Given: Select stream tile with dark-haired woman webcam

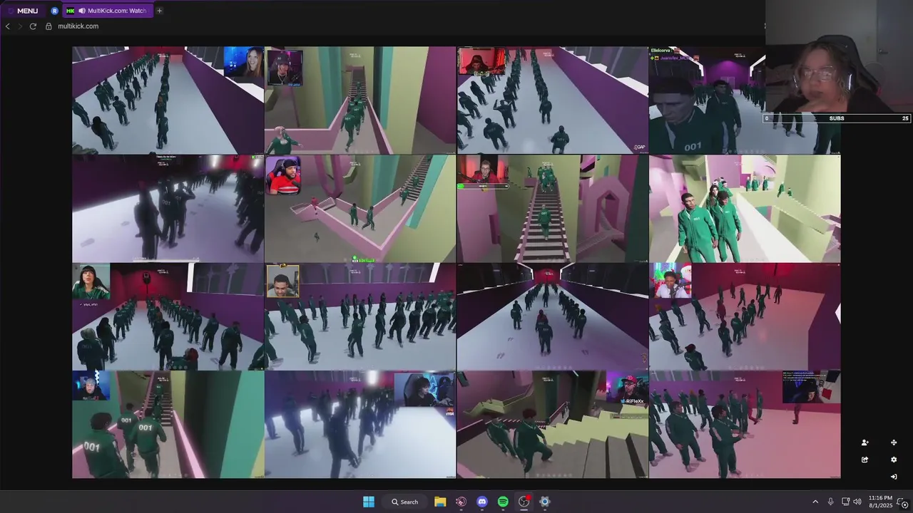Looking at the screenshot, I should point(168,317).
